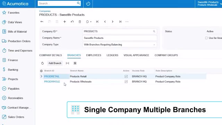Fit columns width icon in grid toolbar
The width and height of the screenshot is (222, 125).
point(67,63)
